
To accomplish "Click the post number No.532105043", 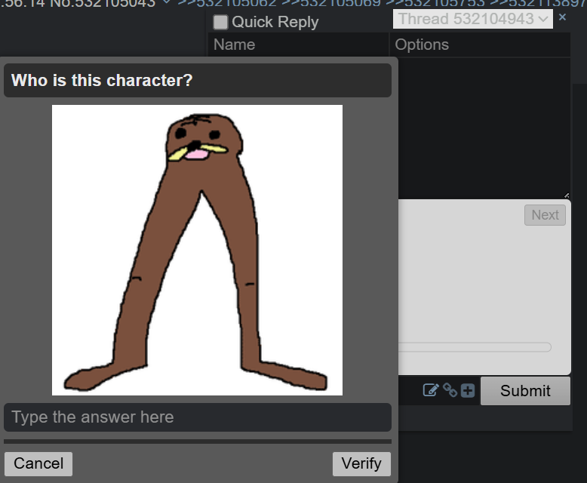I will tap(102, 3).
